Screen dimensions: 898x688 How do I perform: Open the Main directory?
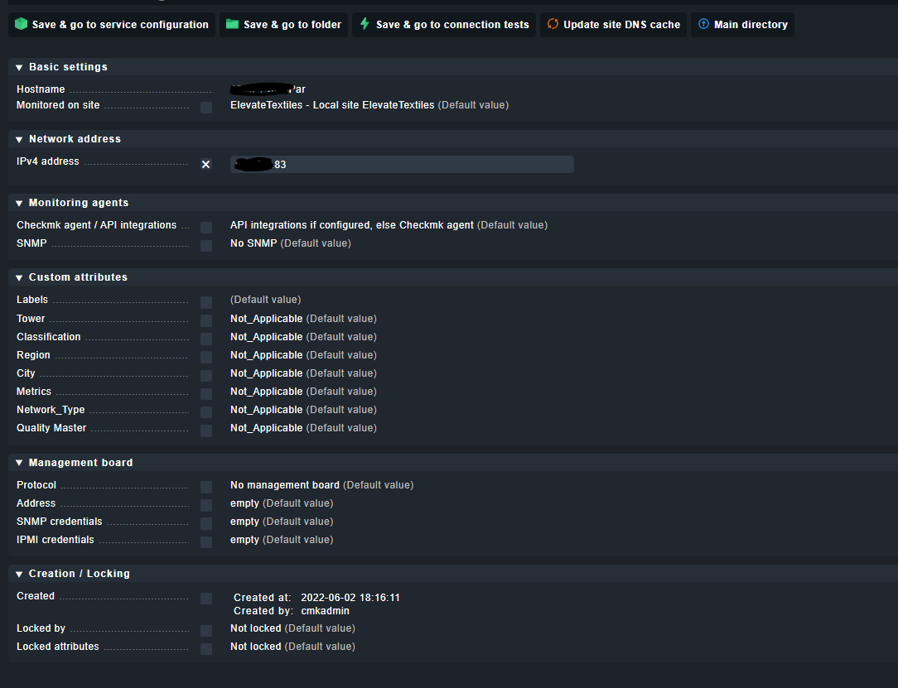[x=742, y=25]
